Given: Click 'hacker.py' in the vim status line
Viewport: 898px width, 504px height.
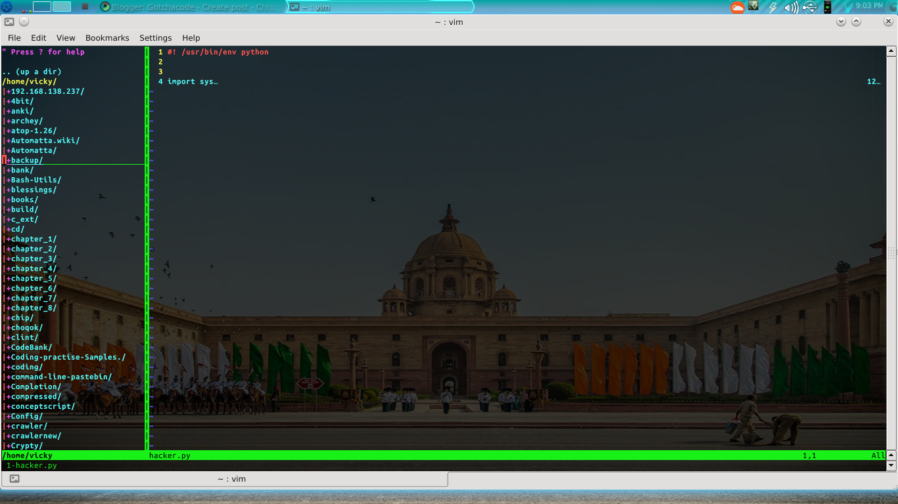Looking at the screenshot, I should 170,455.
